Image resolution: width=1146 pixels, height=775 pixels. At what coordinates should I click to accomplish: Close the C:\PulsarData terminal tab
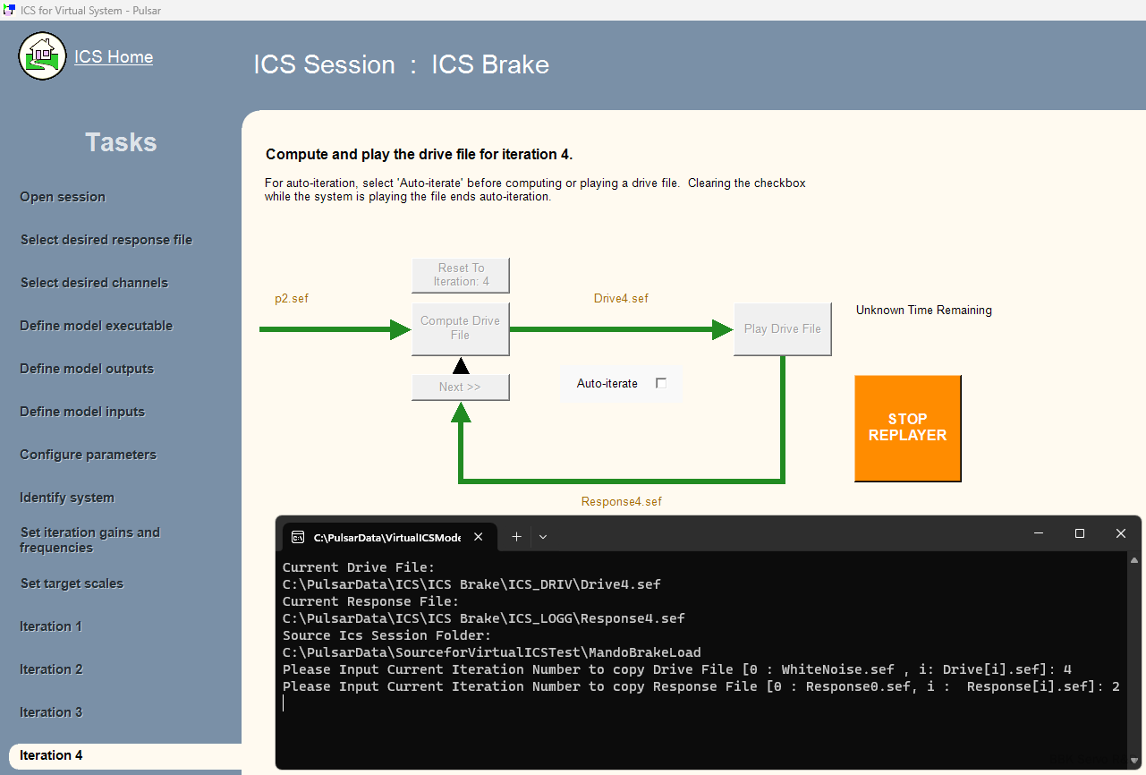[x=479, y=537]
